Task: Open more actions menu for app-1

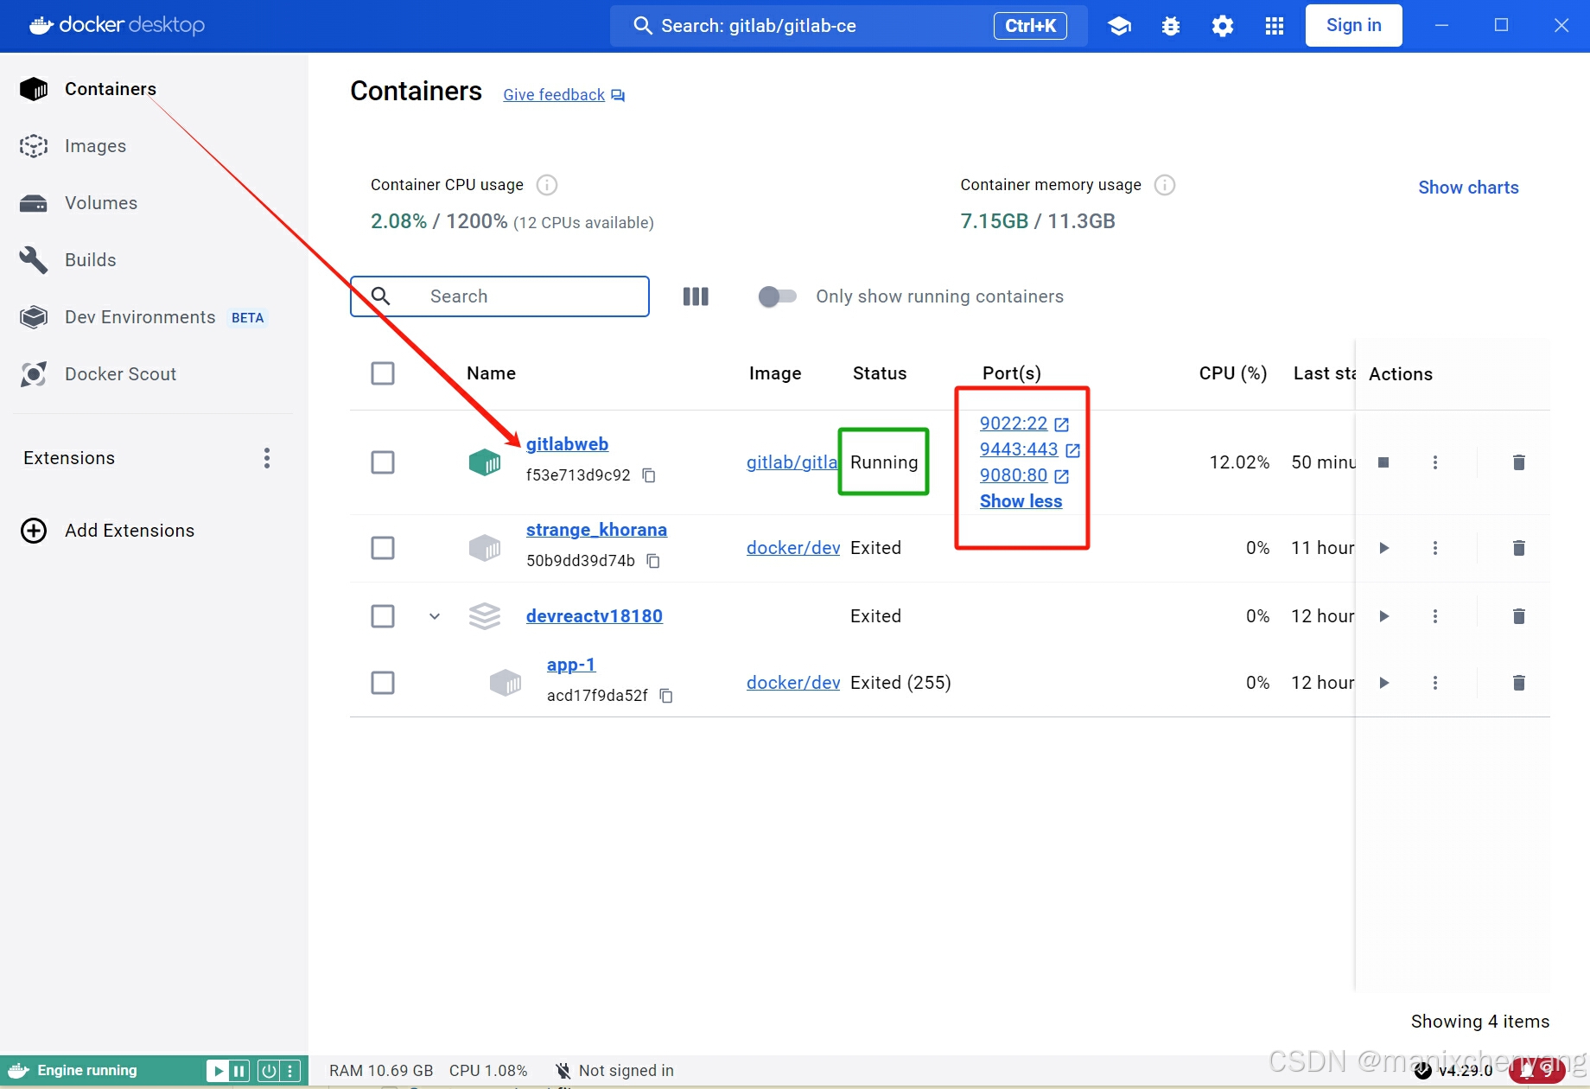Action: (x=1435, y=683)
